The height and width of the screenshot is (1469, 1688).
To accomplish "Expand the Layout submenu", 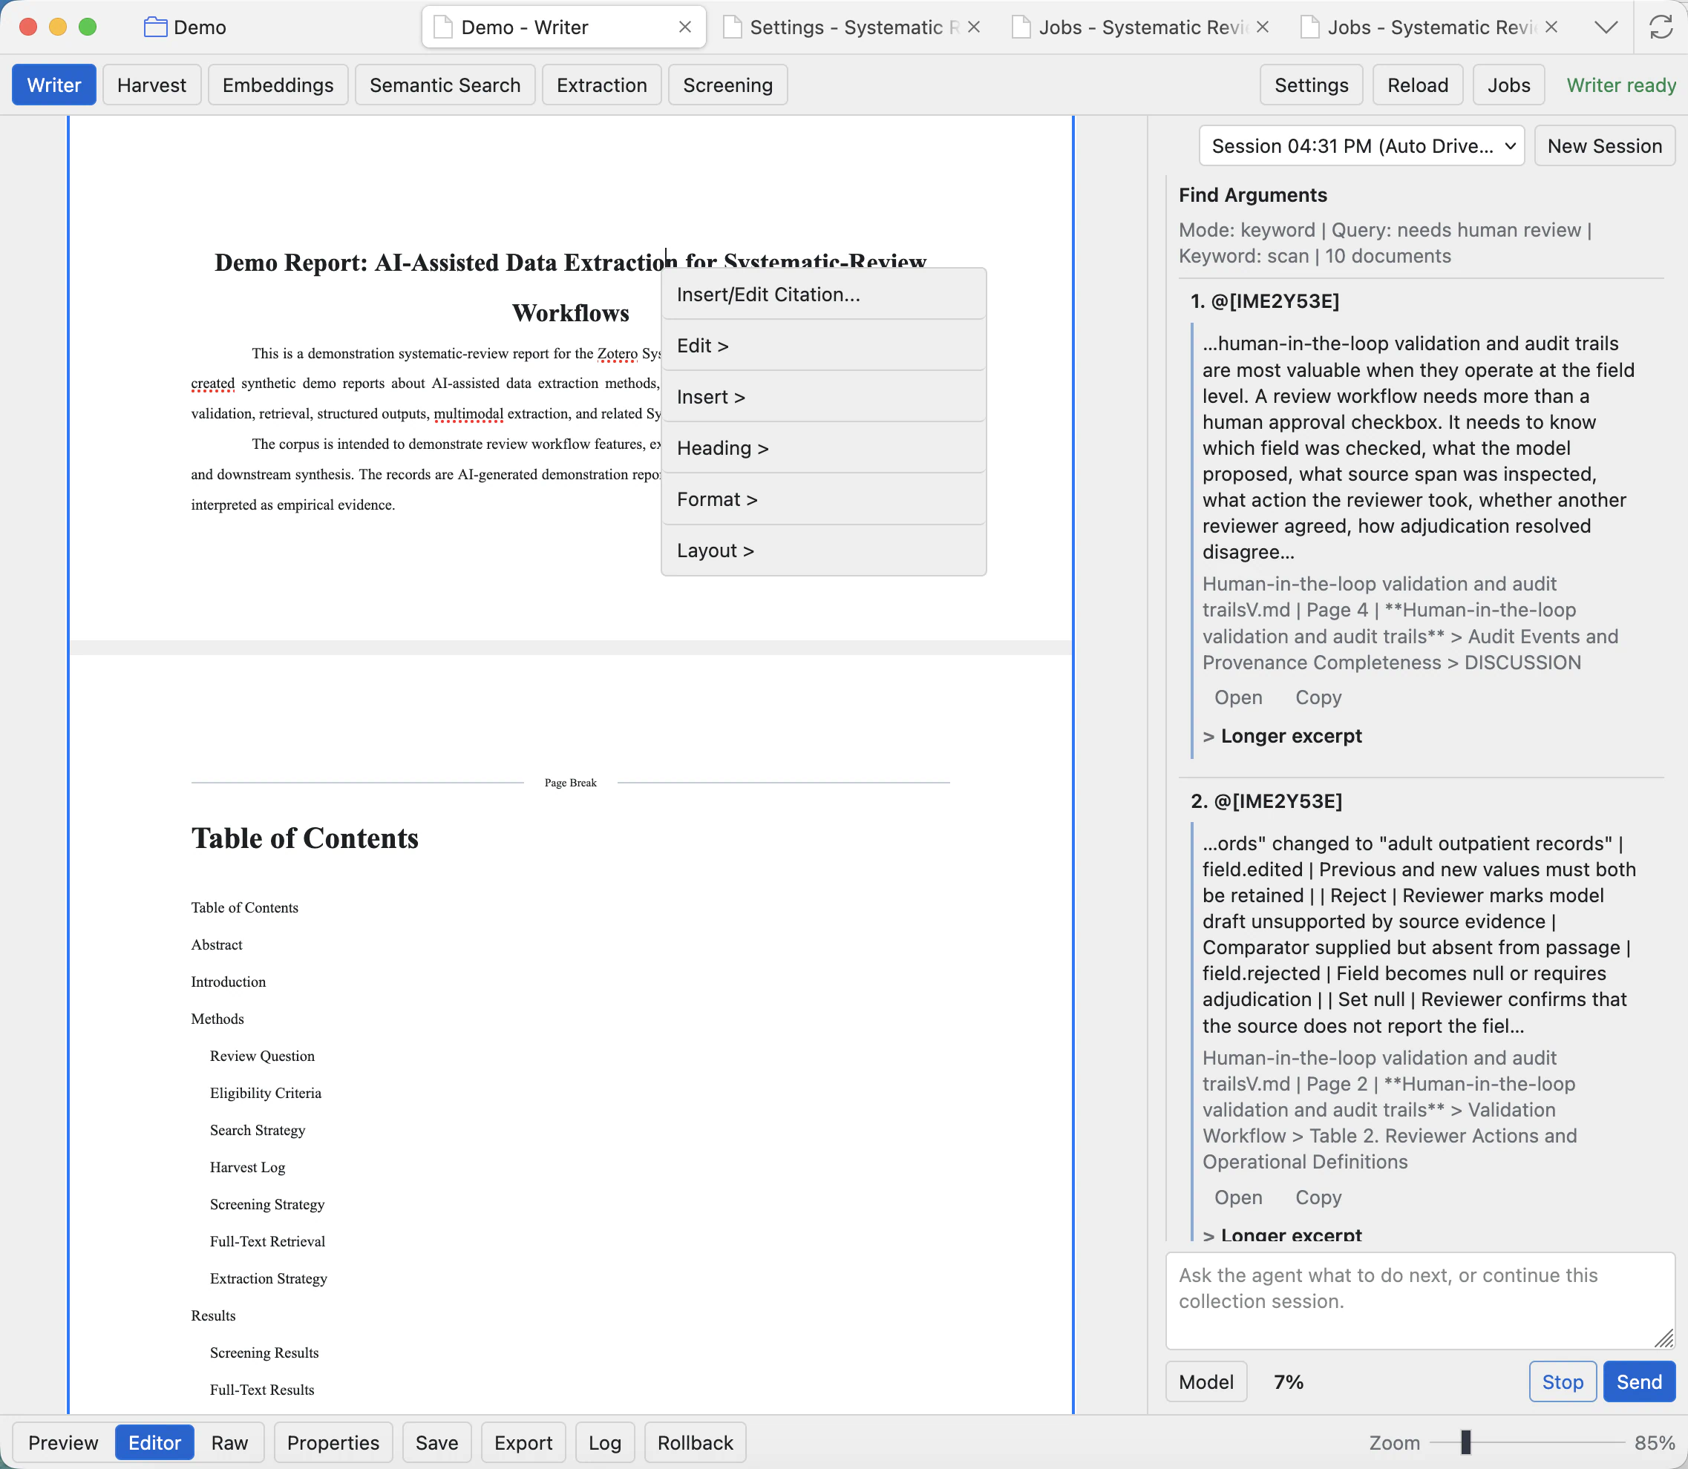I will [823, 551].
